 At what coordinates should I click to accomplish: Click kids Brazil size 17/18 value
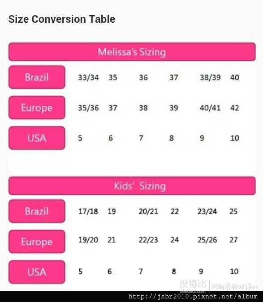pos(88,211)
